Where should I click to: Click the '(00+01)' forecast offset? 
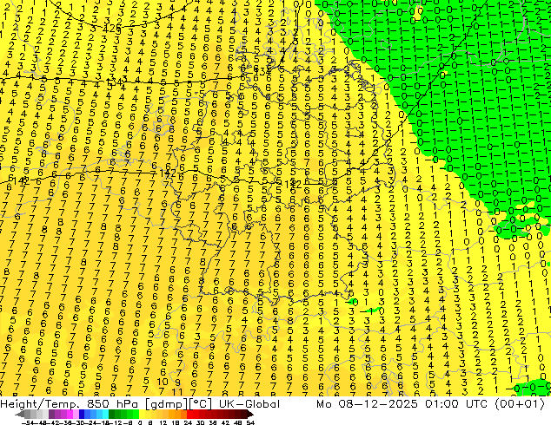pos(520,404)
